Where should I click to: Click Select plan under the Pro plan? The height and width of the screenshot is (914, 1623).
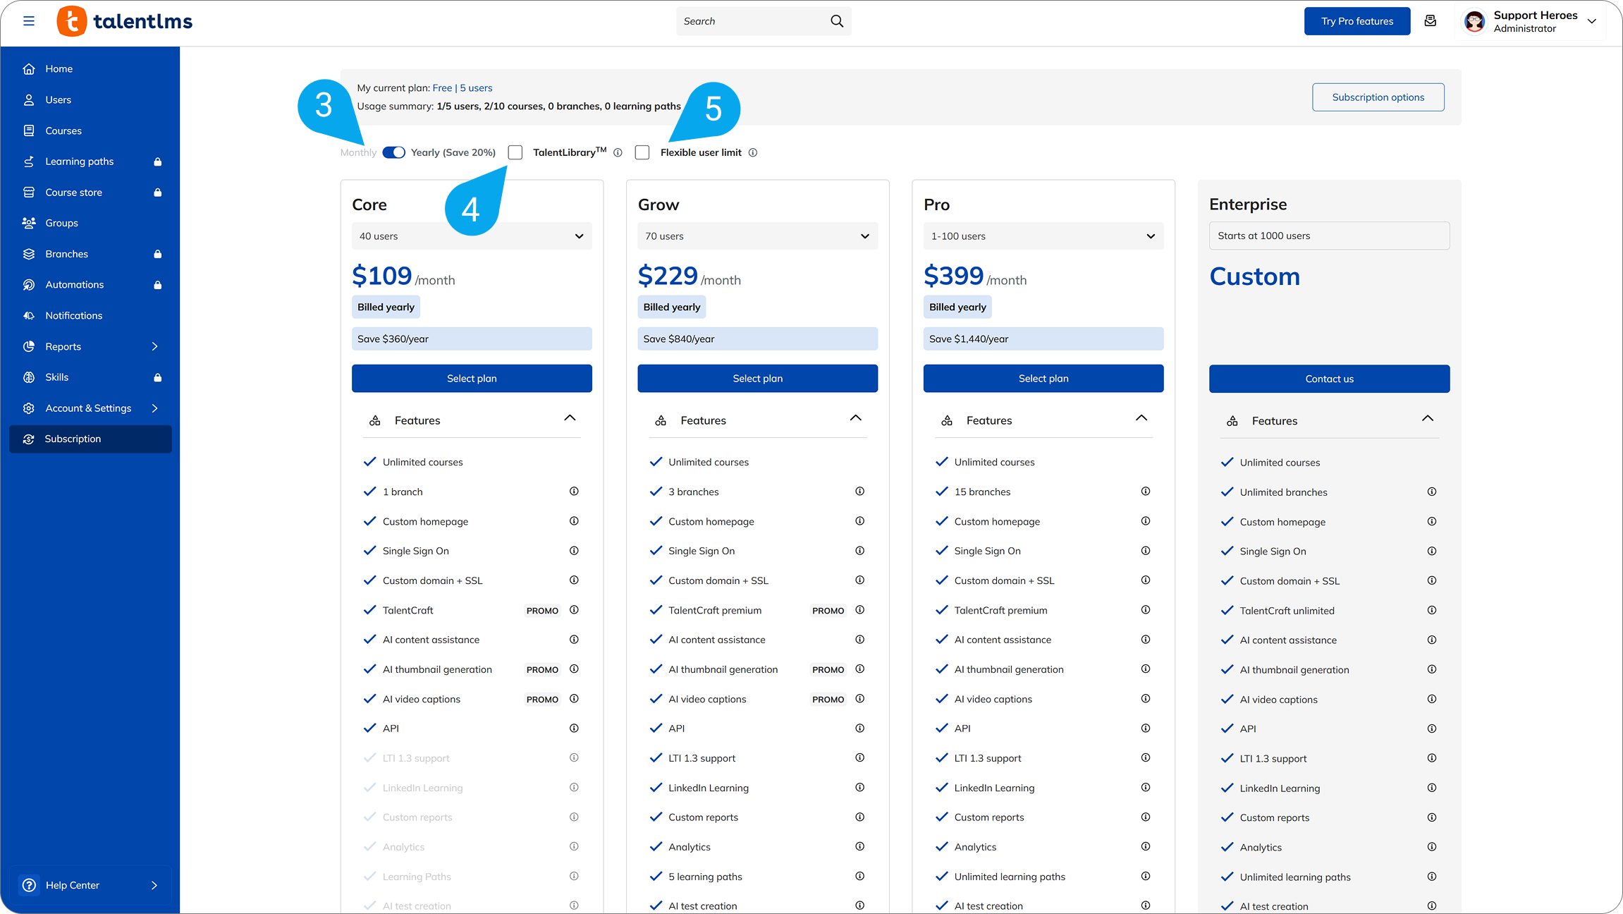(1043, 379)
